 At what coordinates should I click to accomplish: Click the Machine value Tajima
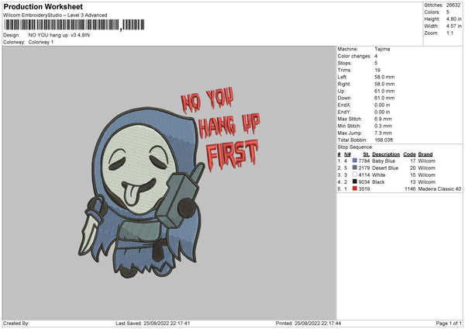pos(382,49)
